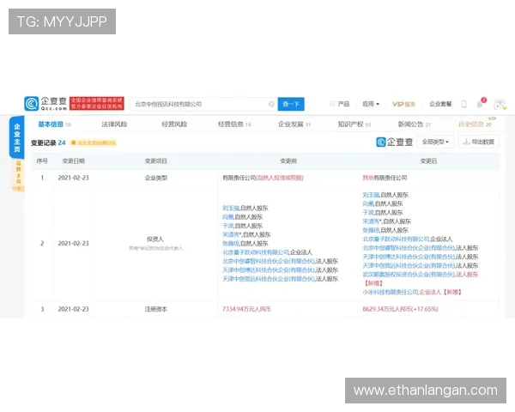The image size is (515, 412).
Task: Click the 变更项目 column header
Action: click(156, 161)
